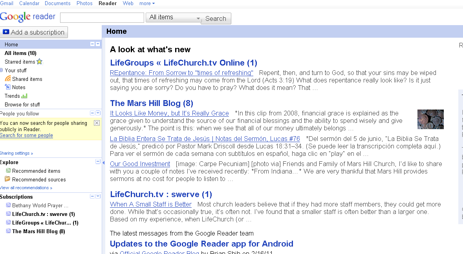Click the feed icon beside The Mars Hill Blog
This screenshot has height=254, width=463.
(8, 231)
